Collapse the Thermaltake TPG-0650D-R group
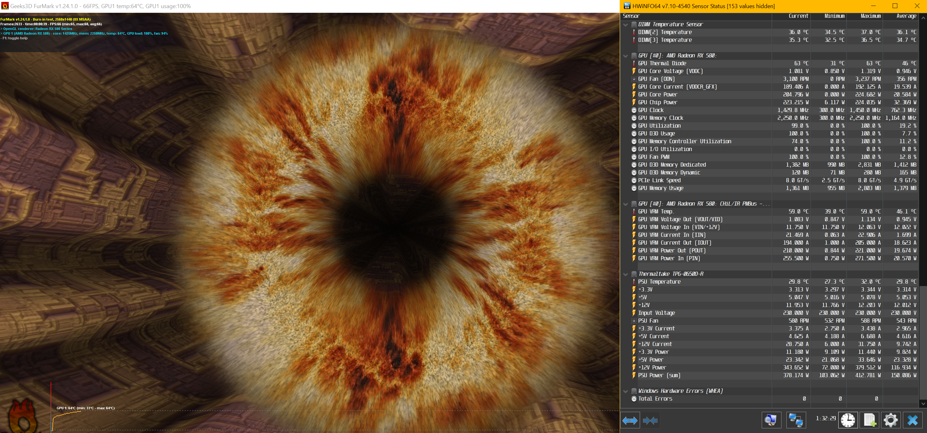The height and width of the screenshot is (433, 927). click(x=625, y=274)
